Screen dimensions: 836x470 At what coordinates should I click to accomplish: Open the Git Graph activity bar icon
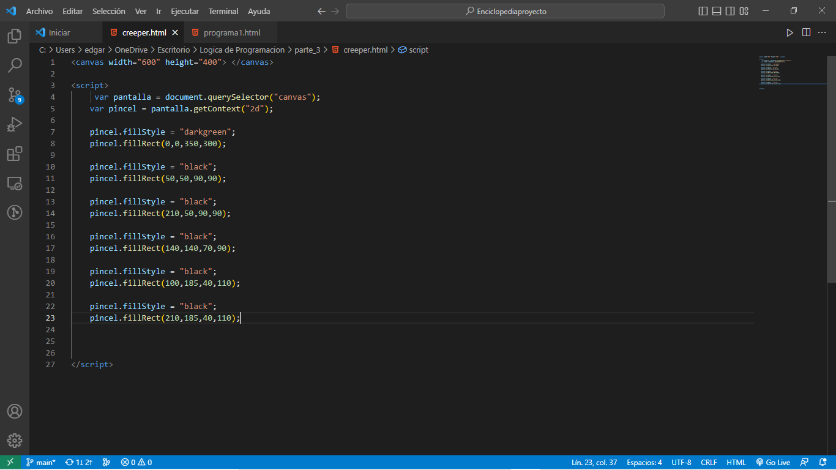tap(15, 212)
